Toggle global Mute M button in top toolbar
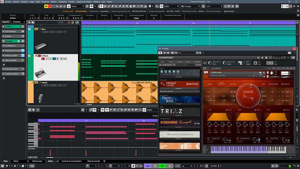Viewport: 300px width, 169px height. (46, 6)
